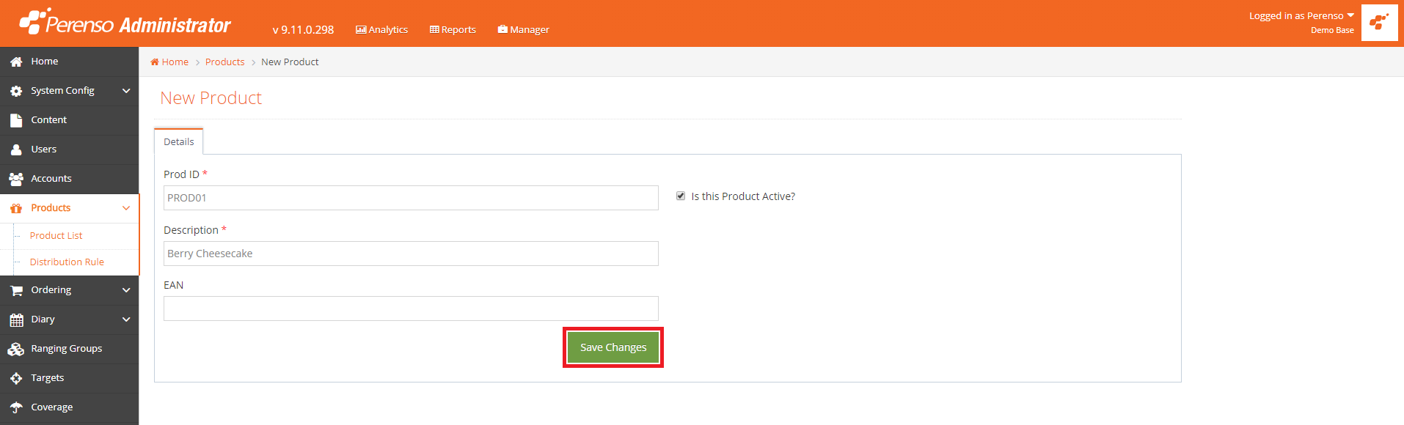Screen dimensions: 1404x425
Task: Click the Home house icon in sidebar
Action: pyautogui.click(x=16, y=62)
